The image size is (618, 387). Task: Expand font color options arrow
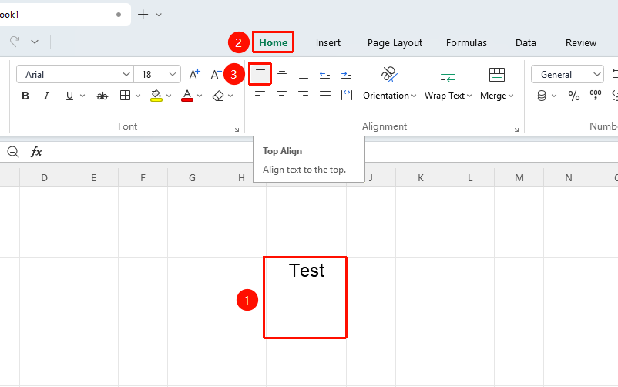(200, 96)
